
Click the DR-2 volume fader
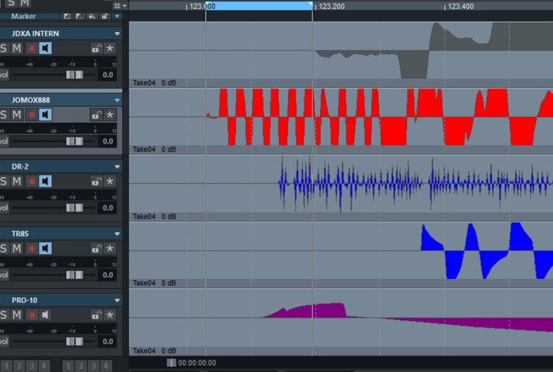[74, 208]
